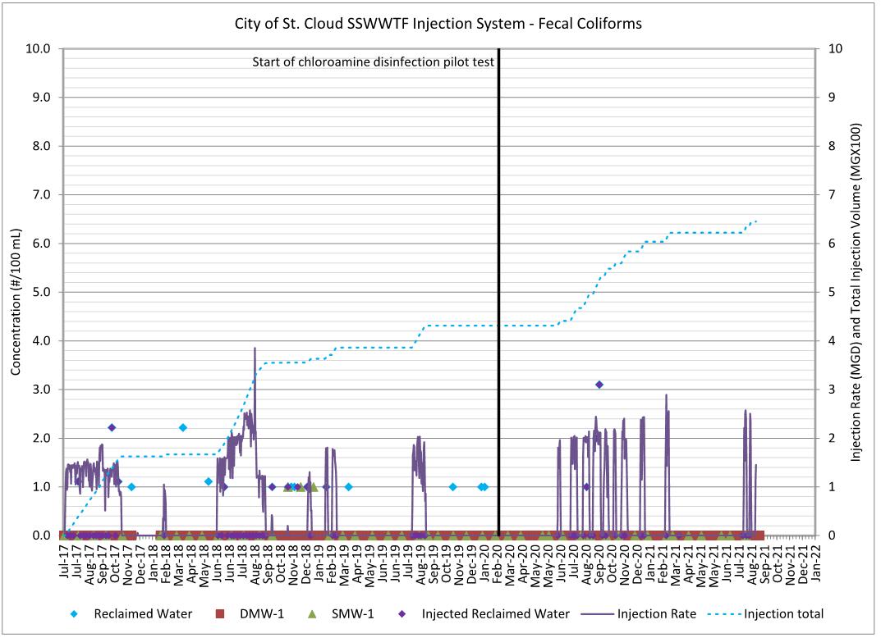Click the Injection total dotted line legend sample
881x638 pixels.
point(724,614)
